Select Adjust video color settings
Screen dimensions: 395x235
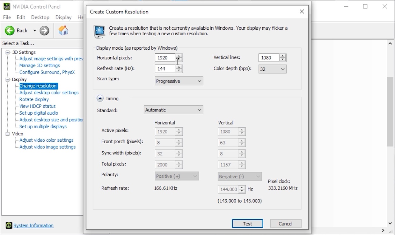pos(47,140)
